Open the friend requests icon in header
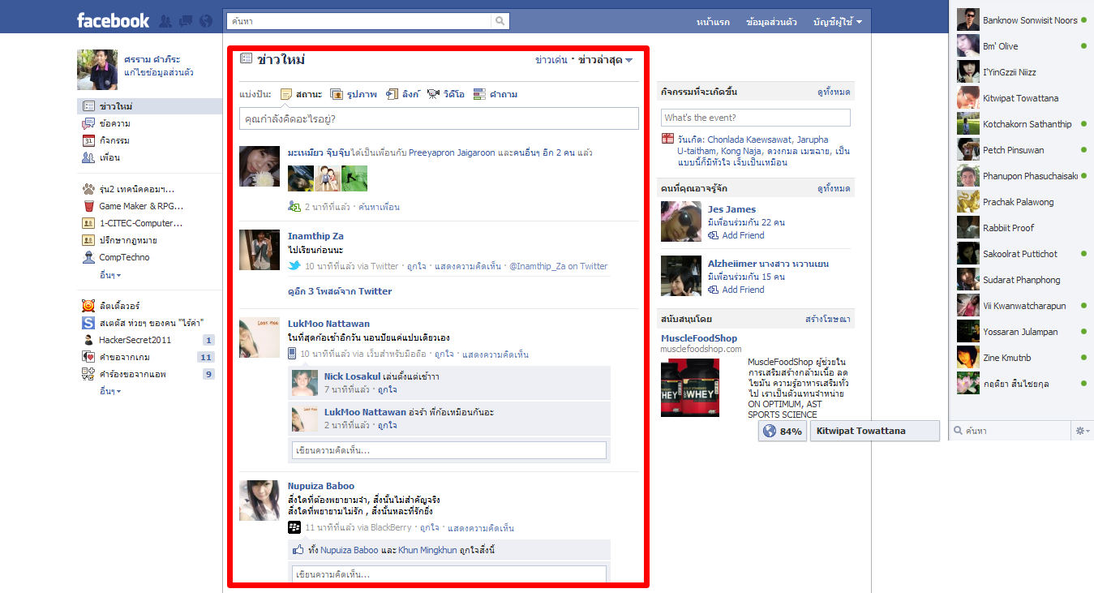The width and height of the screenshot is (1094, 593). point(165,21)
